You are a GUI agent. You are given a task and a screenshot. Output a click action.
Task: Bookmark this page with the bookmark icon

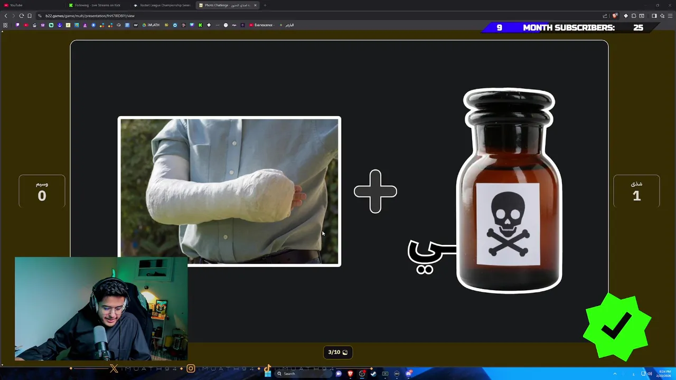coord(30,16)
